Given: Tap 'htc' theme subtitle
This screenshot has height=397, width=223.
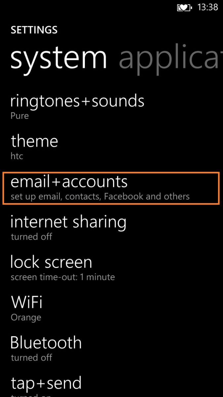Looking at the screenshot, I should click(17, 156).
